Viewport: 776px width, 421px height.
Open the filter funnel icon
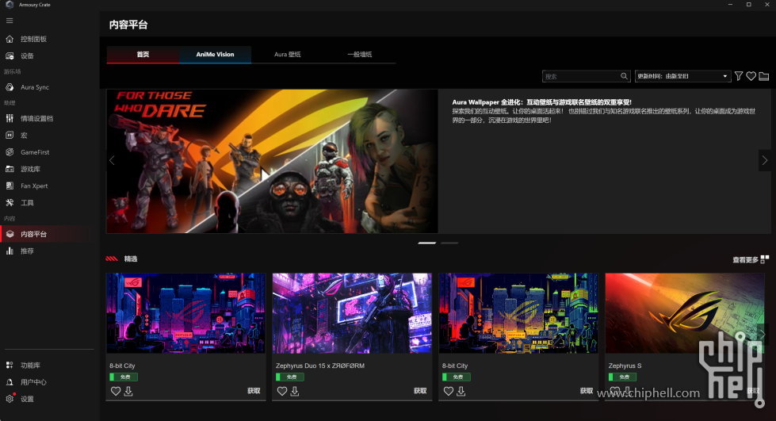[739, 76]
